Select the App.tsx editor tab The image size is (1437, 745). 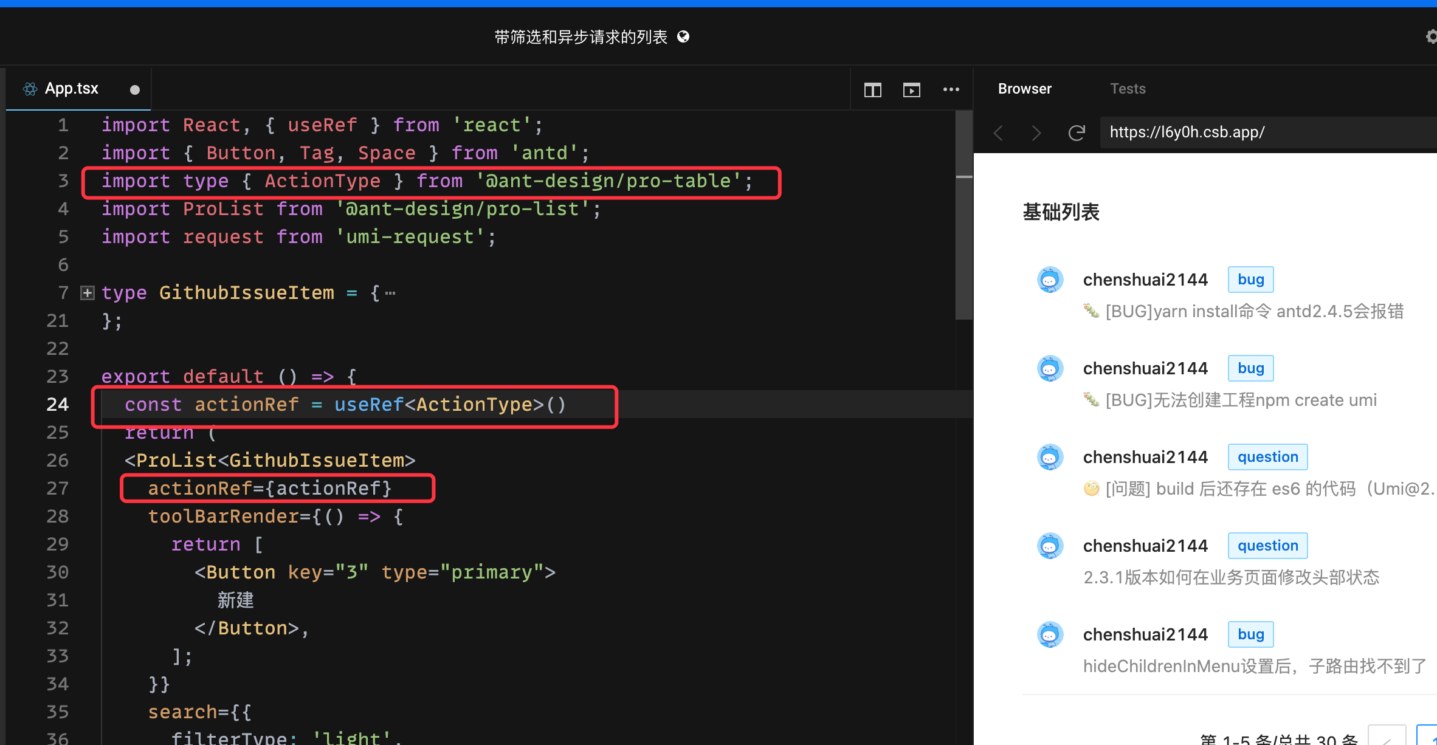[x=72, y=89]
